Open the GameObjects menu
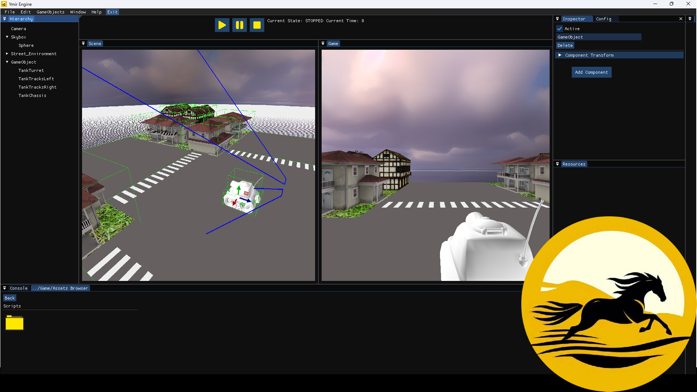This screenshot has height=392, width=697. (x=50, y=12)
